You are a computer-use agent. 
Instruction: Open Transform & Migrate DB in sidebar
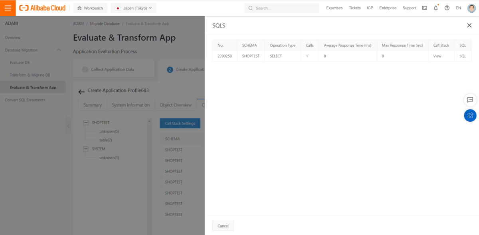click(30, 75)
